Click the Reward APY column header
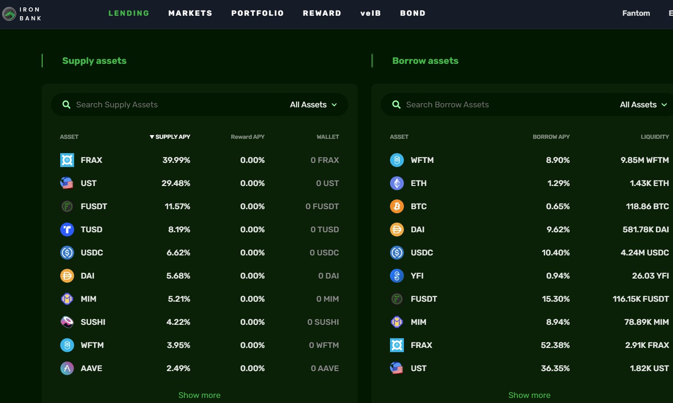Image resolution: width=673 pixels, height=403 pixels. tap(248, 136)
